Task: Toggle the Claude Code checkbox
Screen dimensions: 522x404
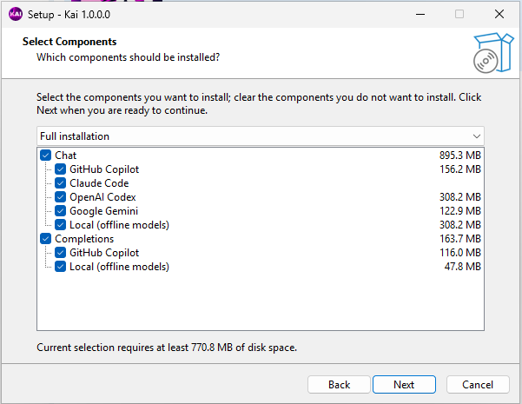Action: [60, 182]
